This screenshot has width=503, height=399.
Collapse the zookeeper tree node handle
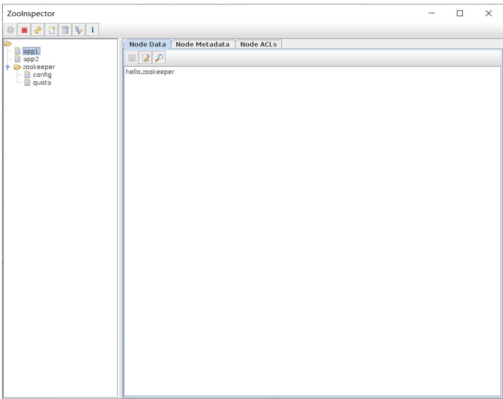click(8, 67)
